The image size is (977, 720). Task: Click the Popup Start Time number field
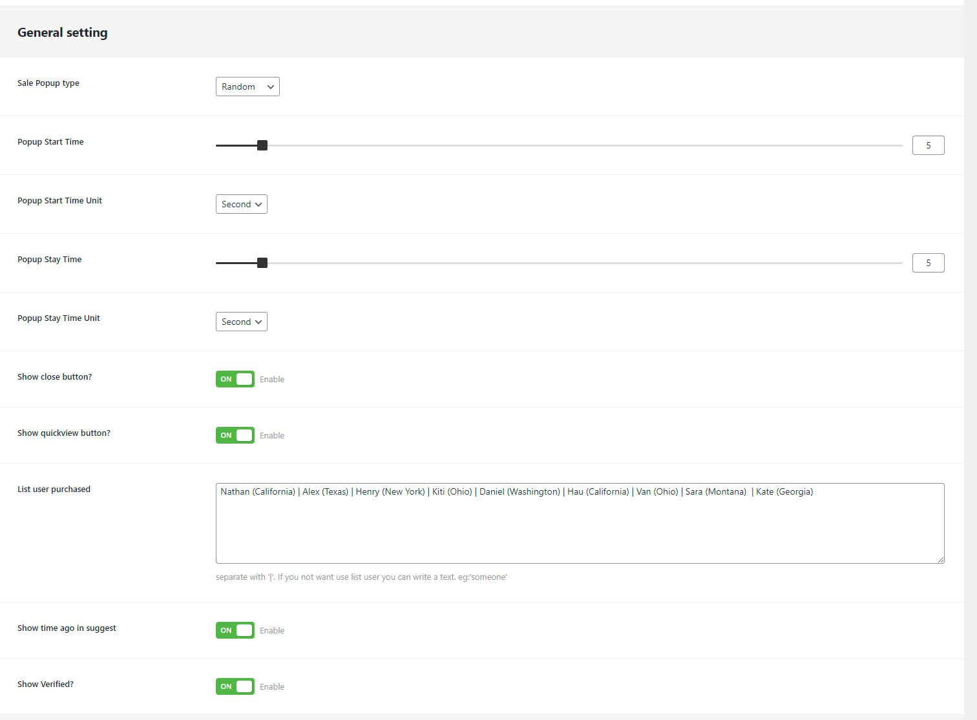(929, 145)
